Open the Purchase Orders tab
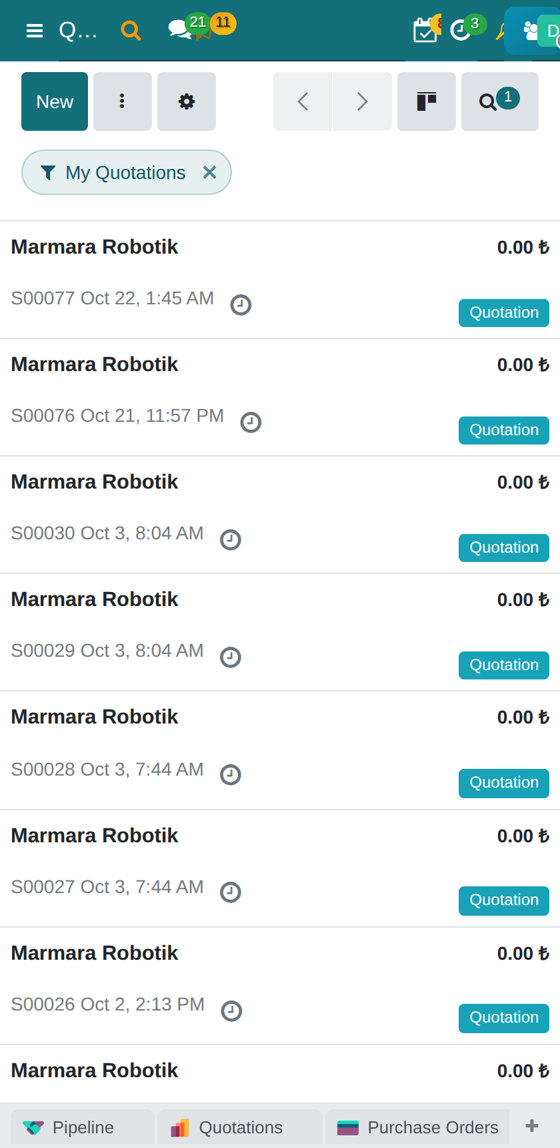This screenshot has width=560, height=1148. pos(417,1127)
